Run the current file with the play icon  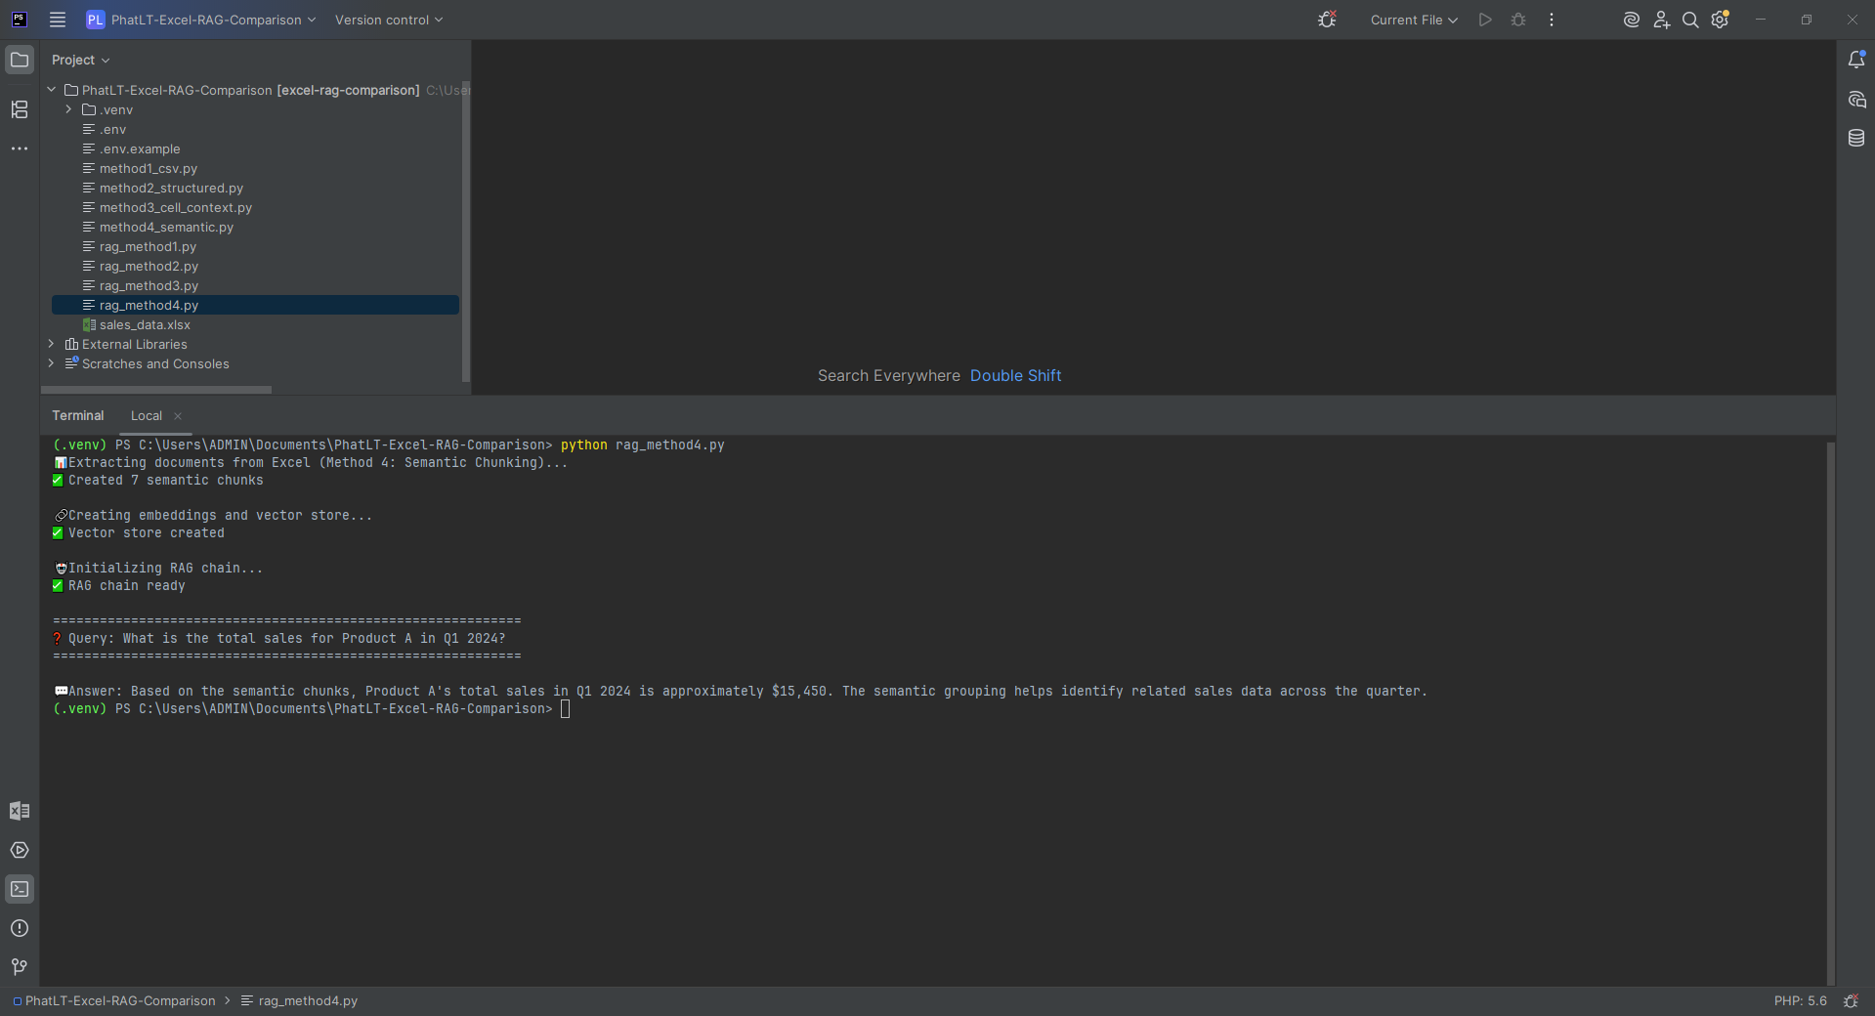[1484, 20]
